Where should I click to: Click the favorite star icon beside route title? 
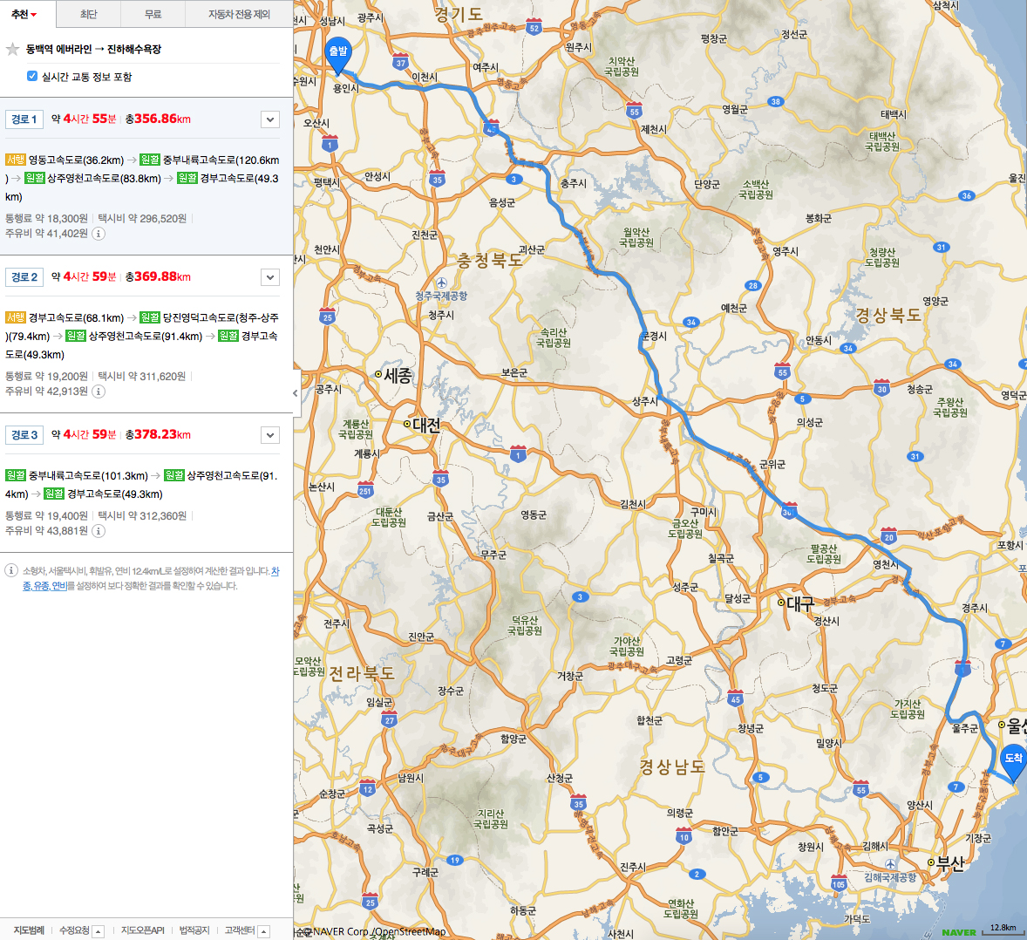(12, 50)
